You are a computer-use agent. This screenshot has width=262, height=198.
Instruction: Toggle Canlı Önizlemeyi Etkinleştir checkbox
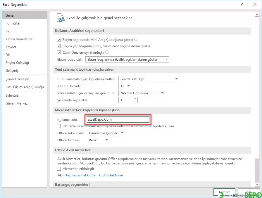59,53
